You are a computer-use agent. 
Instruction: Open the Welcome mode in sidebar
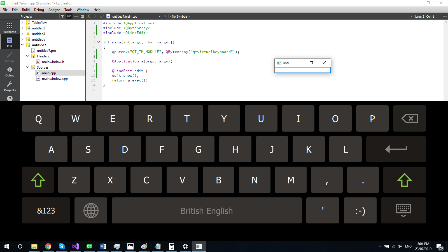(x=10, y=28)
